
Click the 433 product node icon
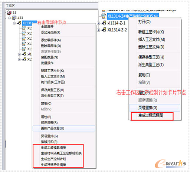tap(14, 18)
